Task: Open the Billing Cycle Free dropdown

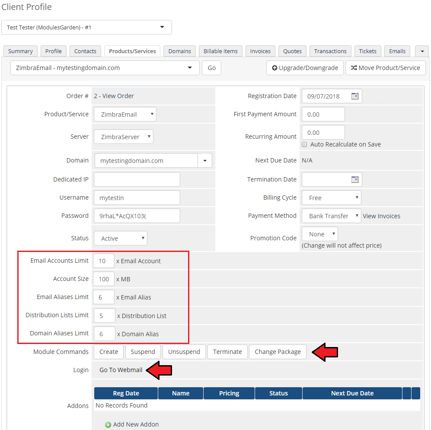Action: [332, 197]
